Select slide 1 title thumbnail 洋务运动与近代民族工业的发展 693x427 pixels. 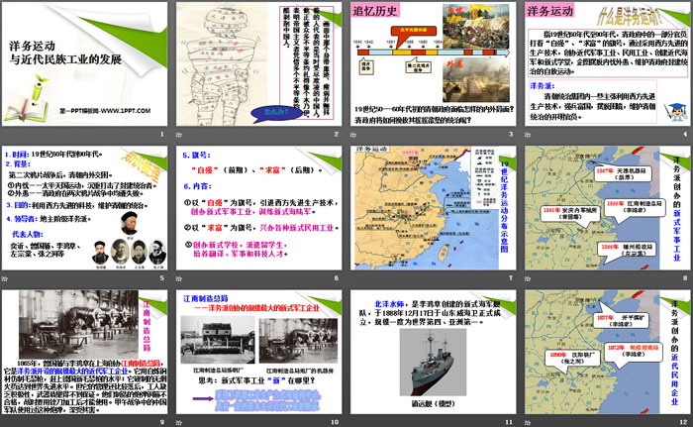coord(86,63)
